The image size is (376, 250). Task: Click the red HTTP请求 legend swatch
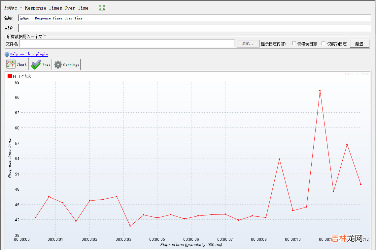10,76
